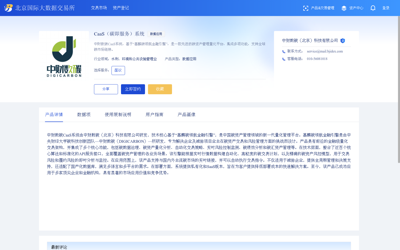Click the CaaS（碳即服务）系统 product title

click(119, 34)
